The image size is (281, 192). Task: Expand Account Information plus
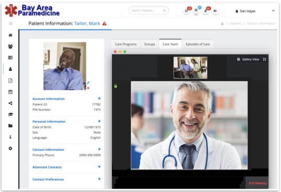point(99,99)
